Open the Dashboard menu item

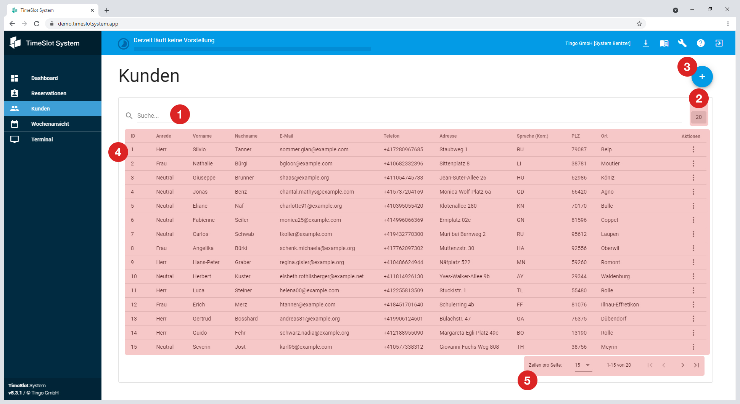pyautogui.click(x=53, y=78)
